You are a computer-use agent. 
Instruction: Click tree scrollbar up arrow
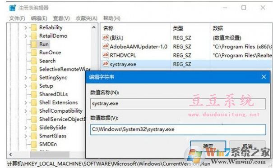tap(94, 27)
